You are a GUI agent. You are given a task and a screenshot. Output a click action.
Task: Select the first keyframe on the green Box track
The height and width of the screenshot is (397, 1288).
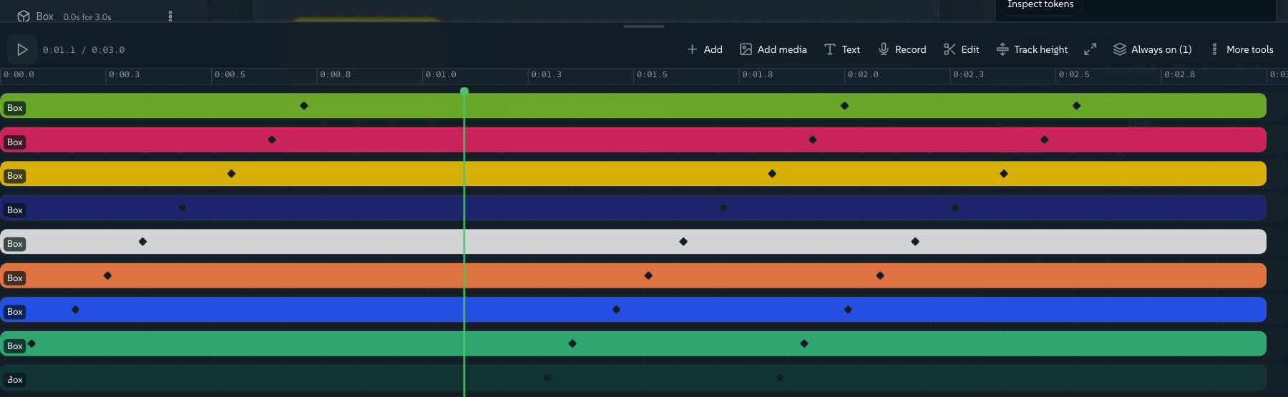304,106
